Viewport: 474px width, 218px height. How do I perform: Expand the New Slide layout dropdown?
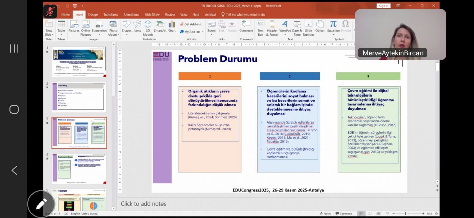click(x=49, y=35)
